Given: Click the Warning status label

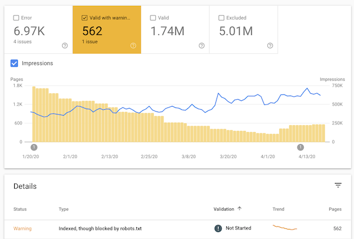Looking at the screenshot, I should 22,228.
